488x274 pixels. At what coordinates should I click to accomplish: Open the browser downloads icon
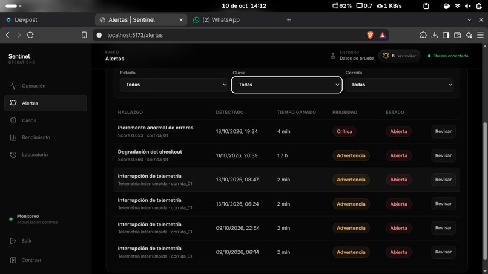click(x=435, y=35)
